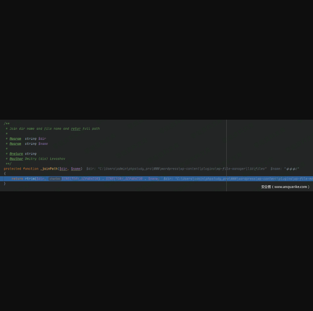Click the charlist parameter hint label

pos(55,179)
